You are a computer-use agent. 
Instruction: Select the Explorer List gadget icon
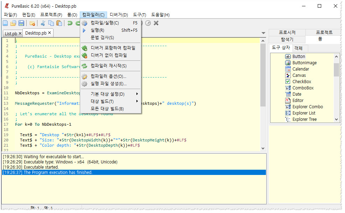click(288, 113)
